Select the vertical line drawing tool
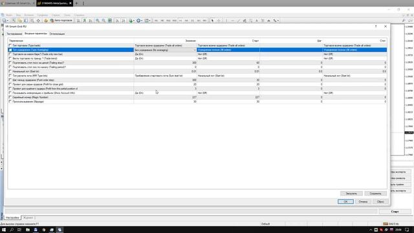Viewport: 414px width, 233px height. coord(226,21)
